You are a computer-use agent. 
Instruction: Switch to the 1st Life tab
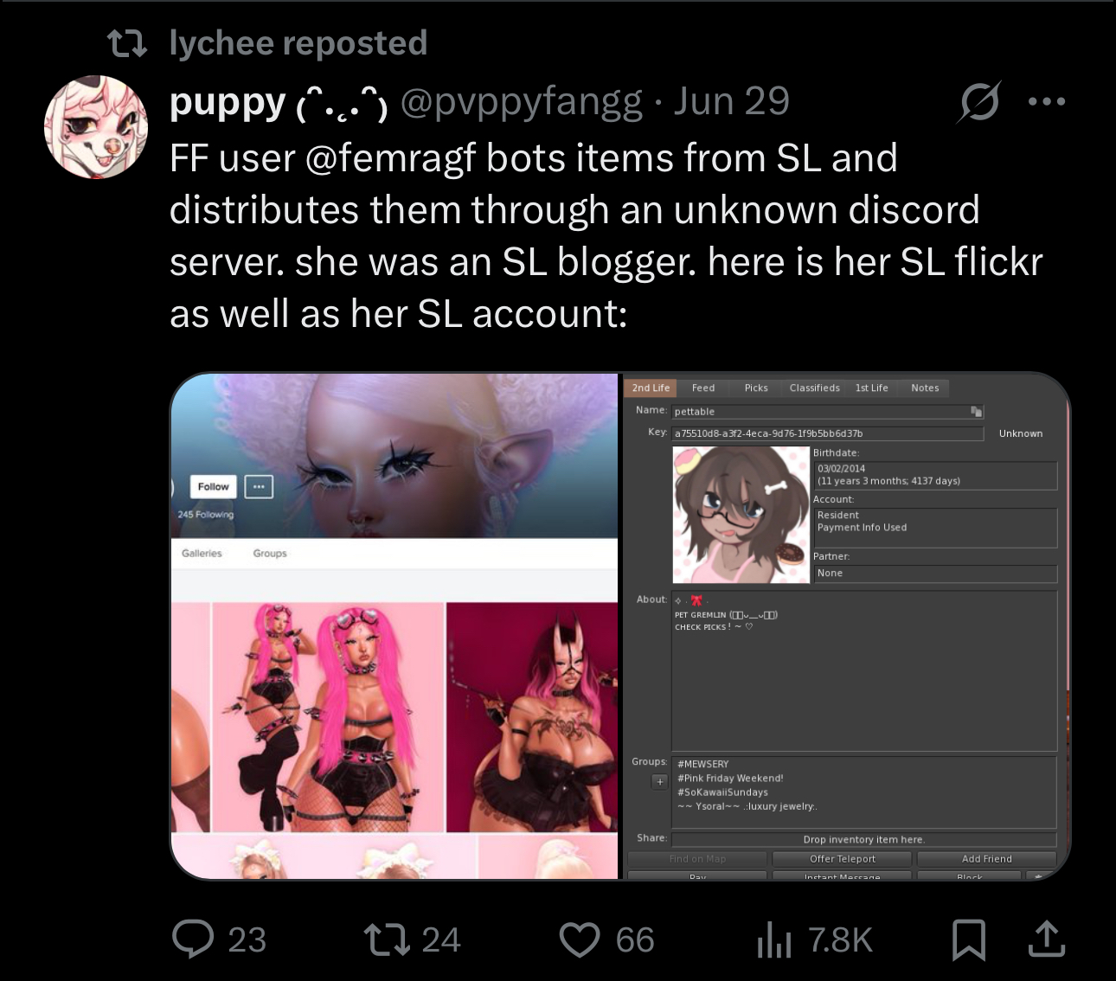[x=872, y=388]
